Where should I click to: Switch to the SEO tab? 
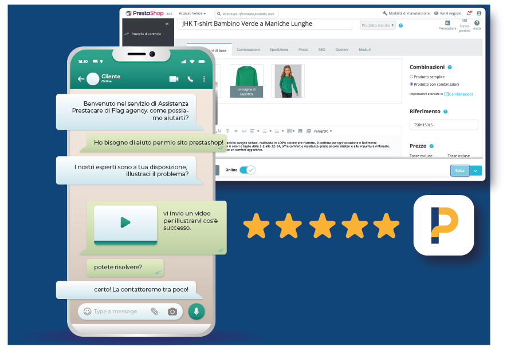pyautogui.click(x=322, y=50)
